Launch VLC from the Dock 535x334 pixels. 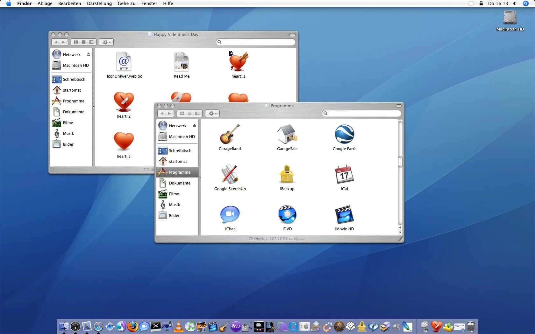pos(179,327)
